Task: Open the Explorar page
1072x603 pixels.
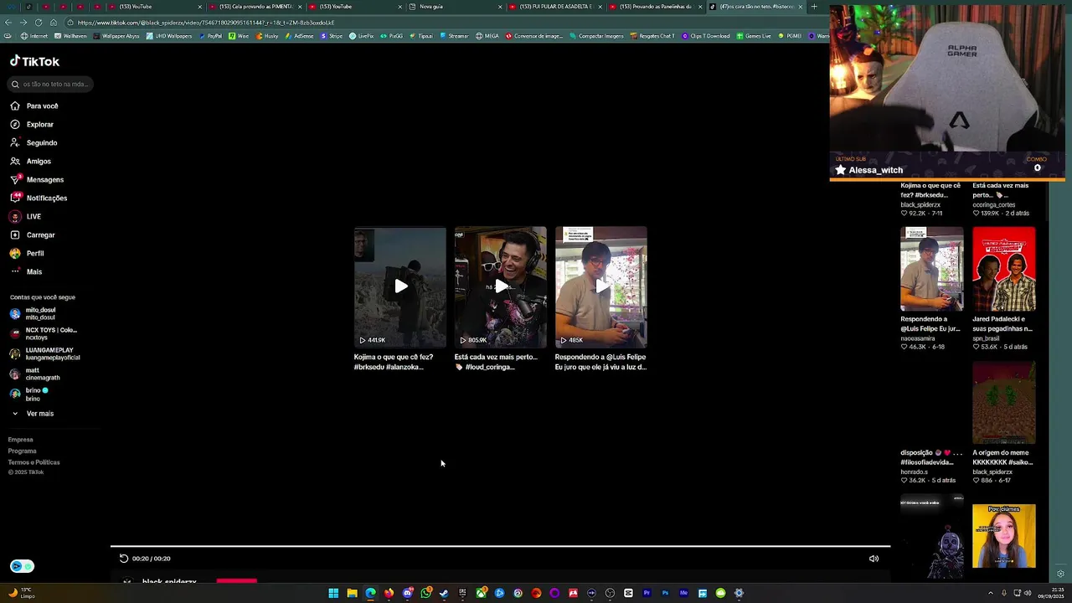Action: [32, 124]
